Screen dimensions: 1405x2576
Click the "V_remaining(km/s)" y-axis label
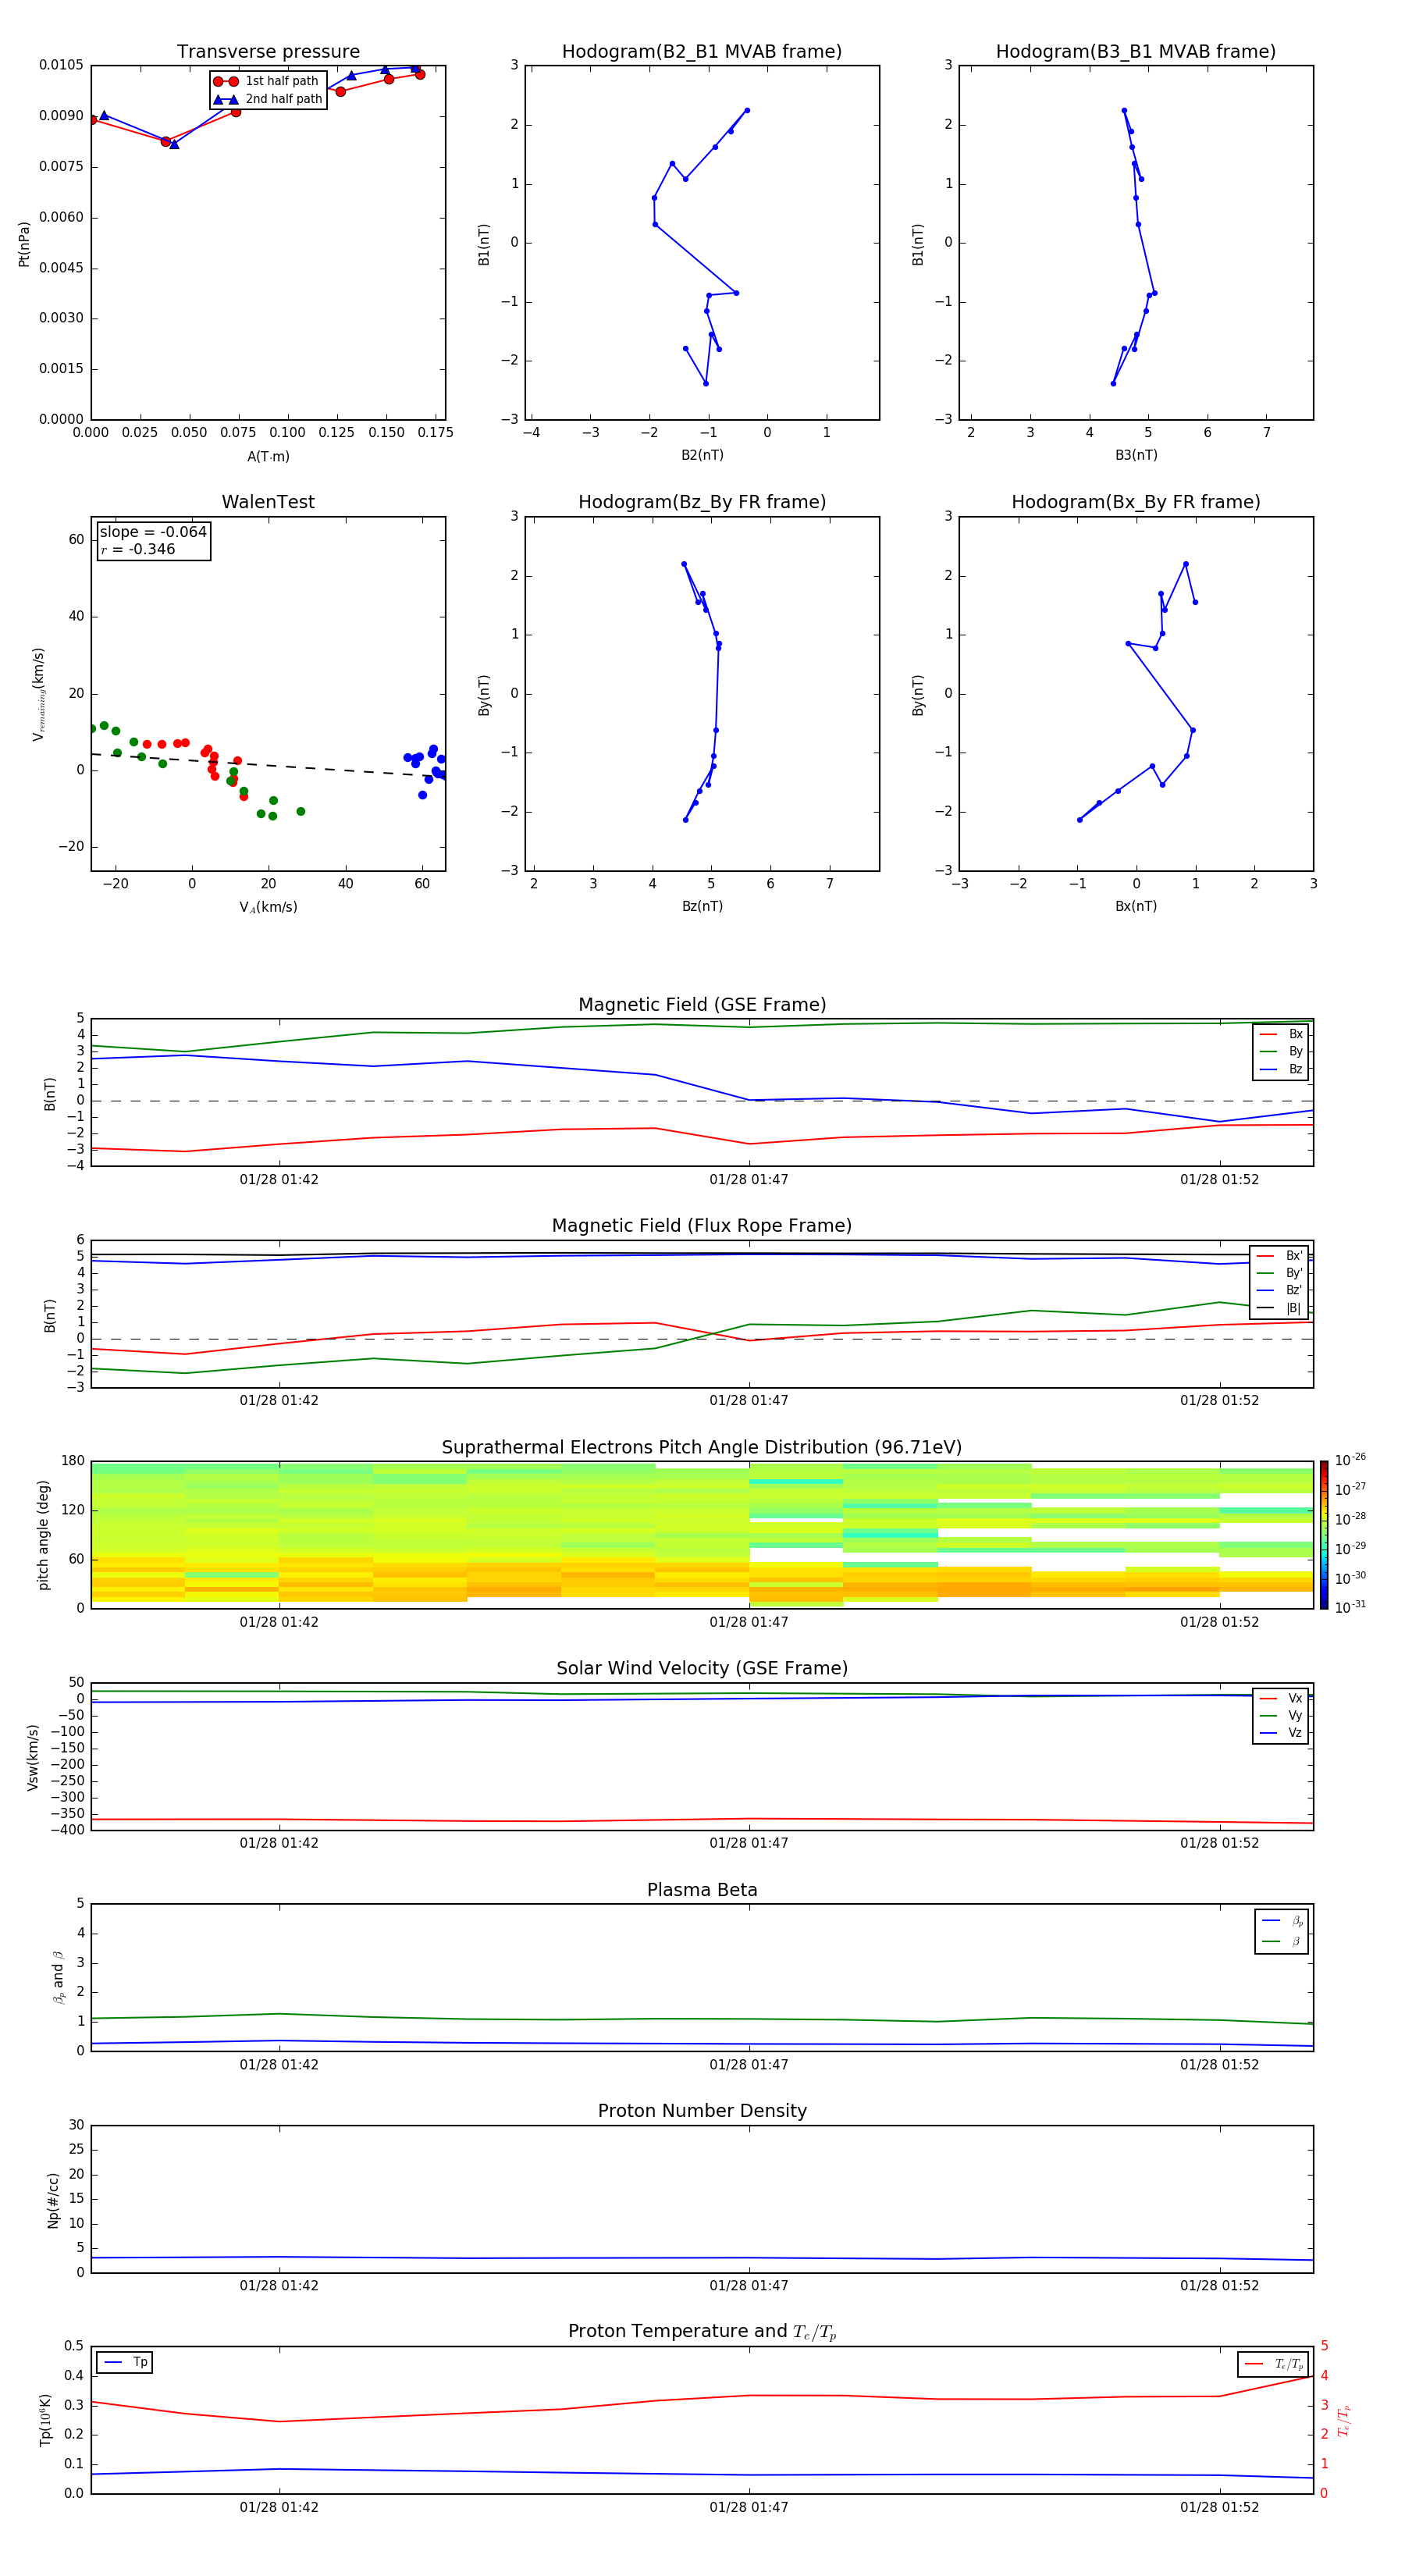coord(38,694)
